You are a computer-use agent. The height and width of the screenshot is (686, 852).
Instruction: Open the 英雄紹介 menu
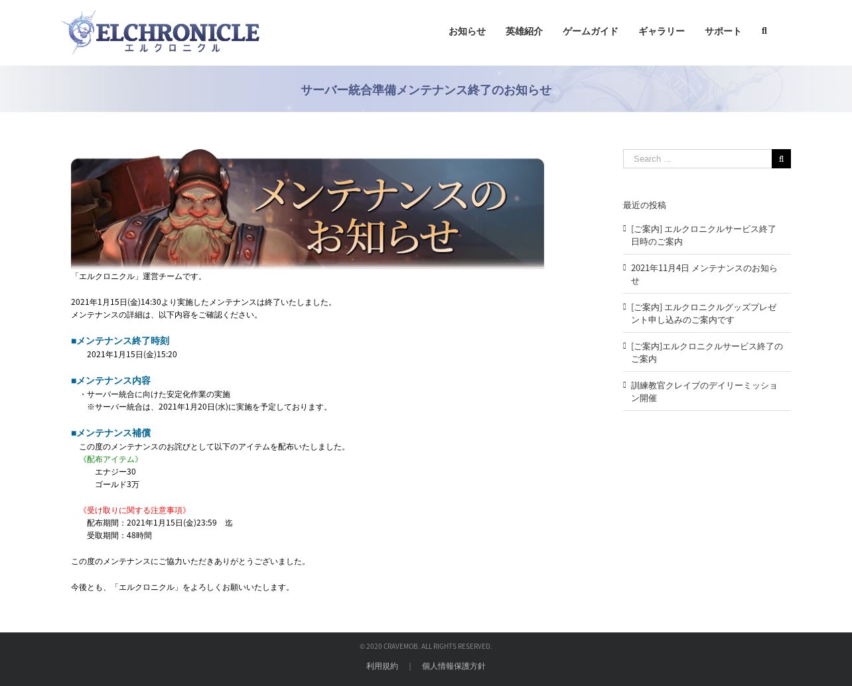[524, 31]
